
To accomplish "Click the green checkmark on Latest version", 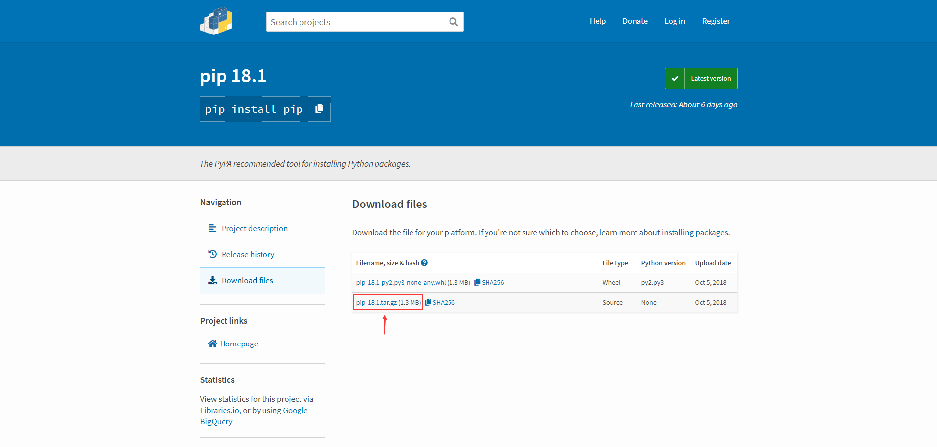I will tap(675, 78).
